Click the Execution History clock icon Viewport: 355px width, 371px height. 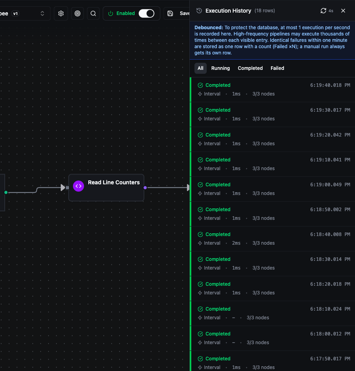[199, 11]
